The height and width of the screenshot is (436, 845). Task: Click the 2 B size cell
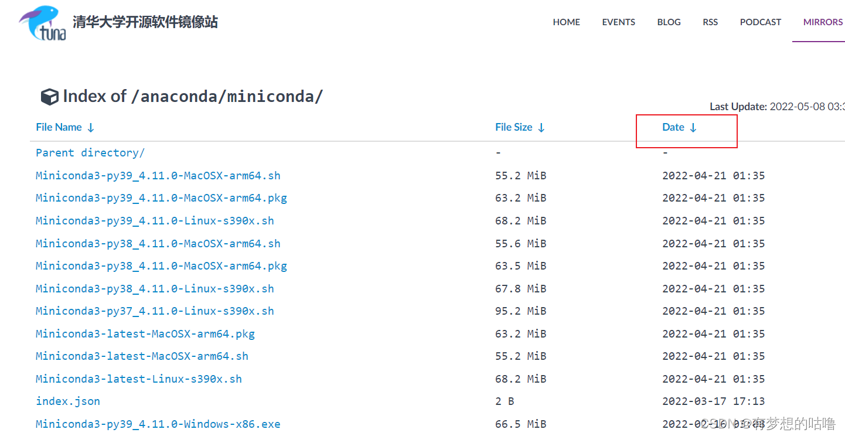pos(505,401)
